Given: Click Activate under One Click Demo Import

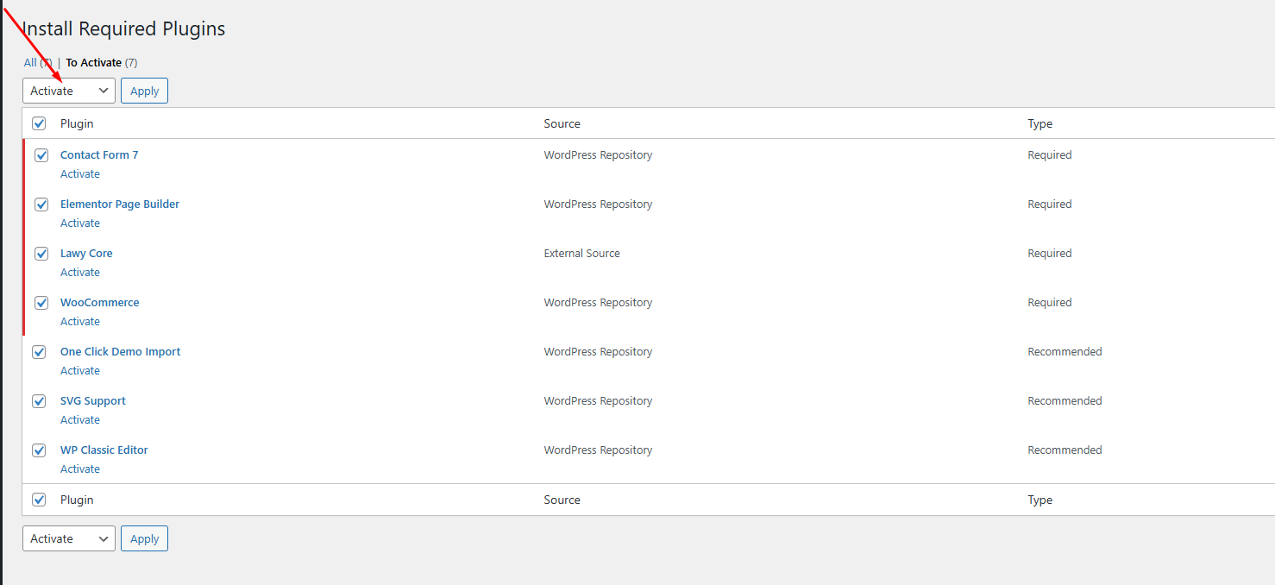Looking at the screenshot, I should tap(80, 371).
